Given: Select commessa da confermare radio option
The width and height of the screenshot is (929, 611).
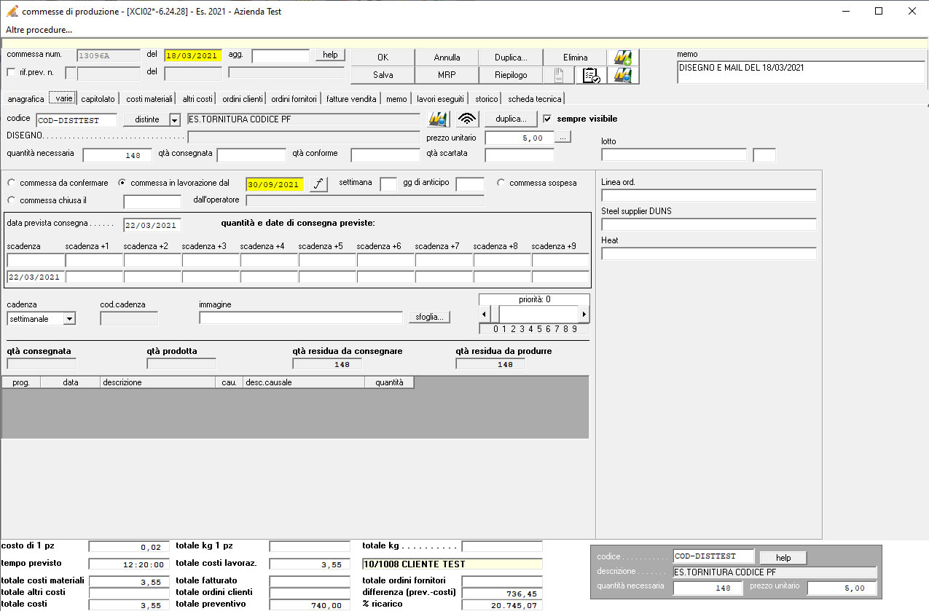Looking at the screenshot, I should click(11, 183).
